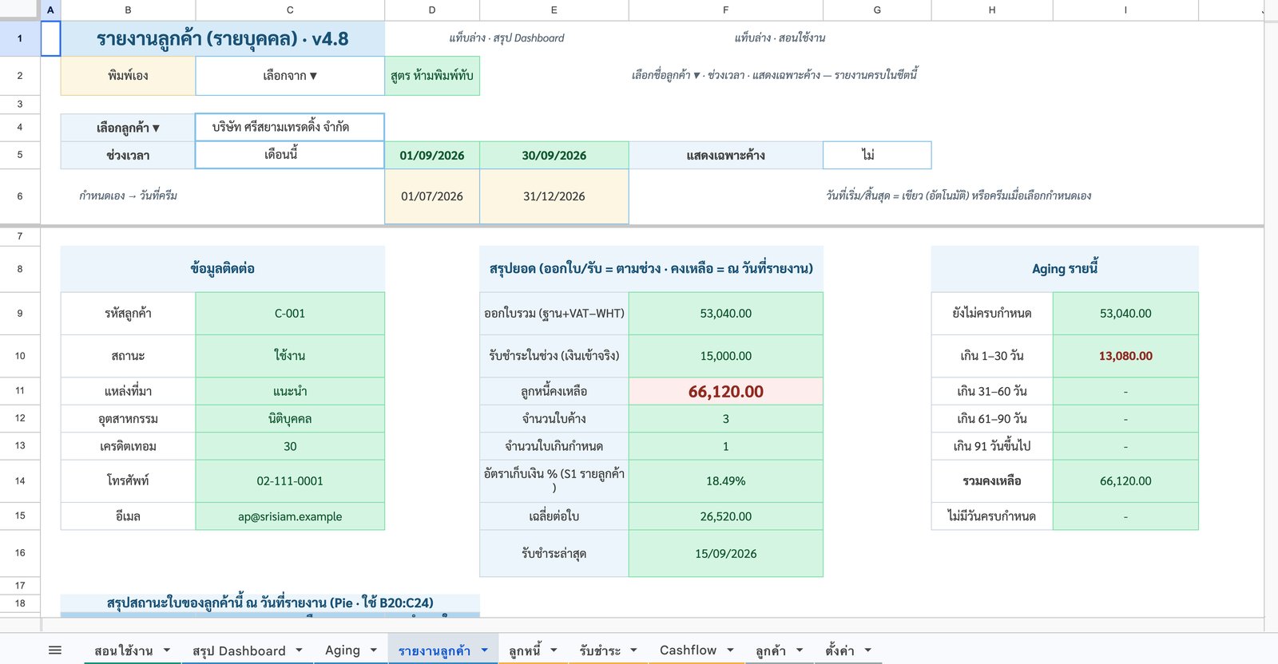Select the แสดงเฉพาะค้าง value cell ไม่
This screenshot has width=1278, height=664.
[x=877, y=155]
